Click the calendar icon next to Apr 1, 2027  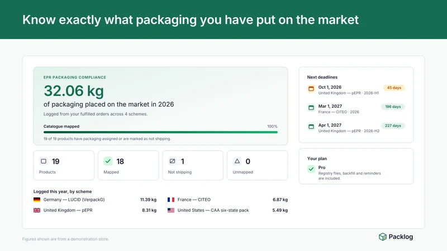(x=311, y=127)
